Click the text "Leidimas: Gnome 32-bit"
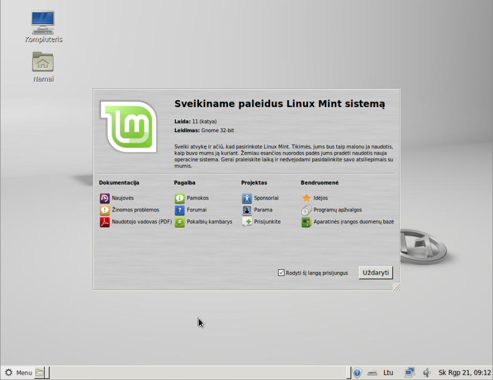 click(204, 131)
